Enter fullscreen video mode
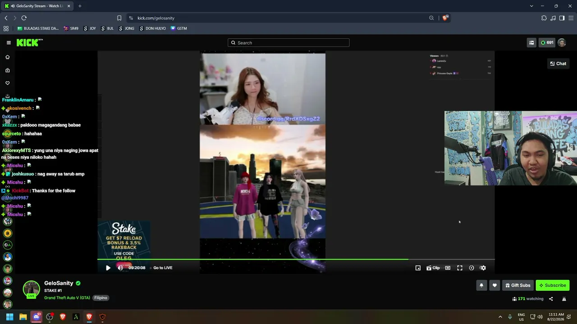577x324 pixels. 460,268
